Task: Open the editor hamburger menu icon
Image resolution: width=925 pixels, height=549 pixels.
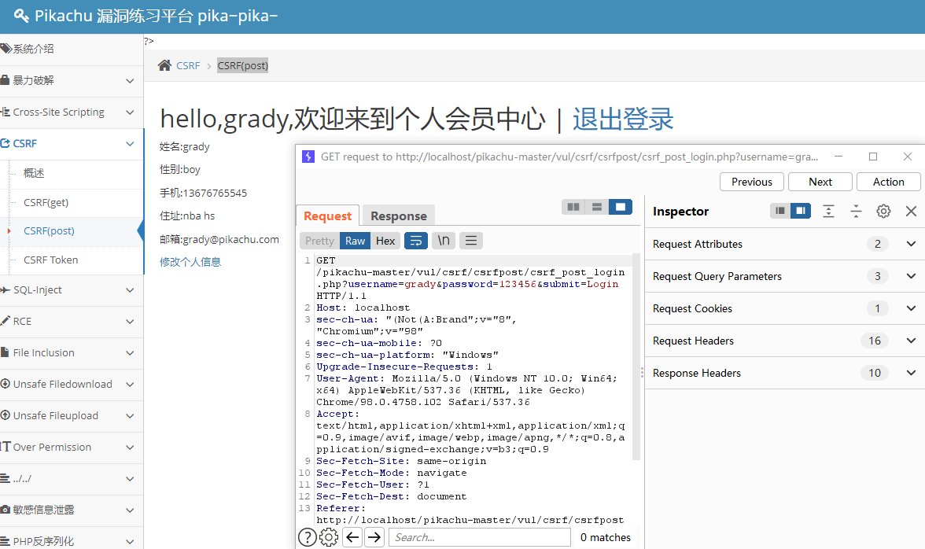Action: pyautogui.click(x=470, y=241)
